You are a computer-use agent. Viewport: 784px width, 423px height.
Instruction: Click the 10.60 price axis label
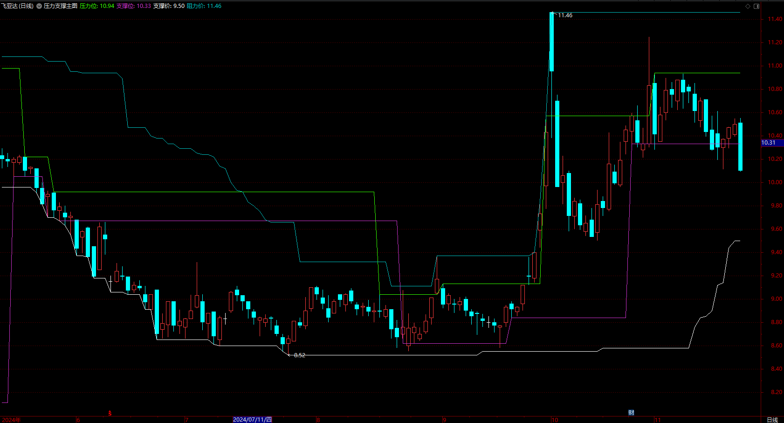775,112
